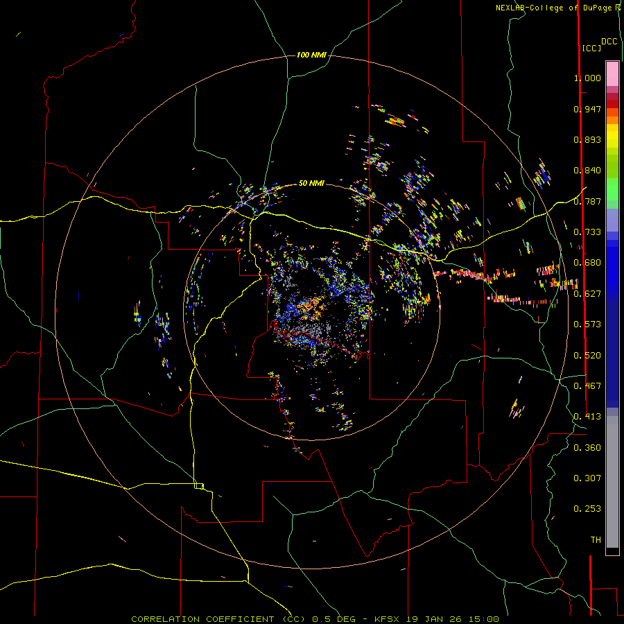Viewport: 624px width, 624px height.
Task: Click the NEXLAB-College of DuPage header text
Action: [553, 8]
